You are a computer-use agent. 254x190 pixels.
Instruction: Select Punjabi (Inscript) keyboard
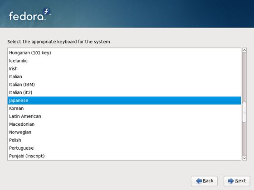pos(124,156)
